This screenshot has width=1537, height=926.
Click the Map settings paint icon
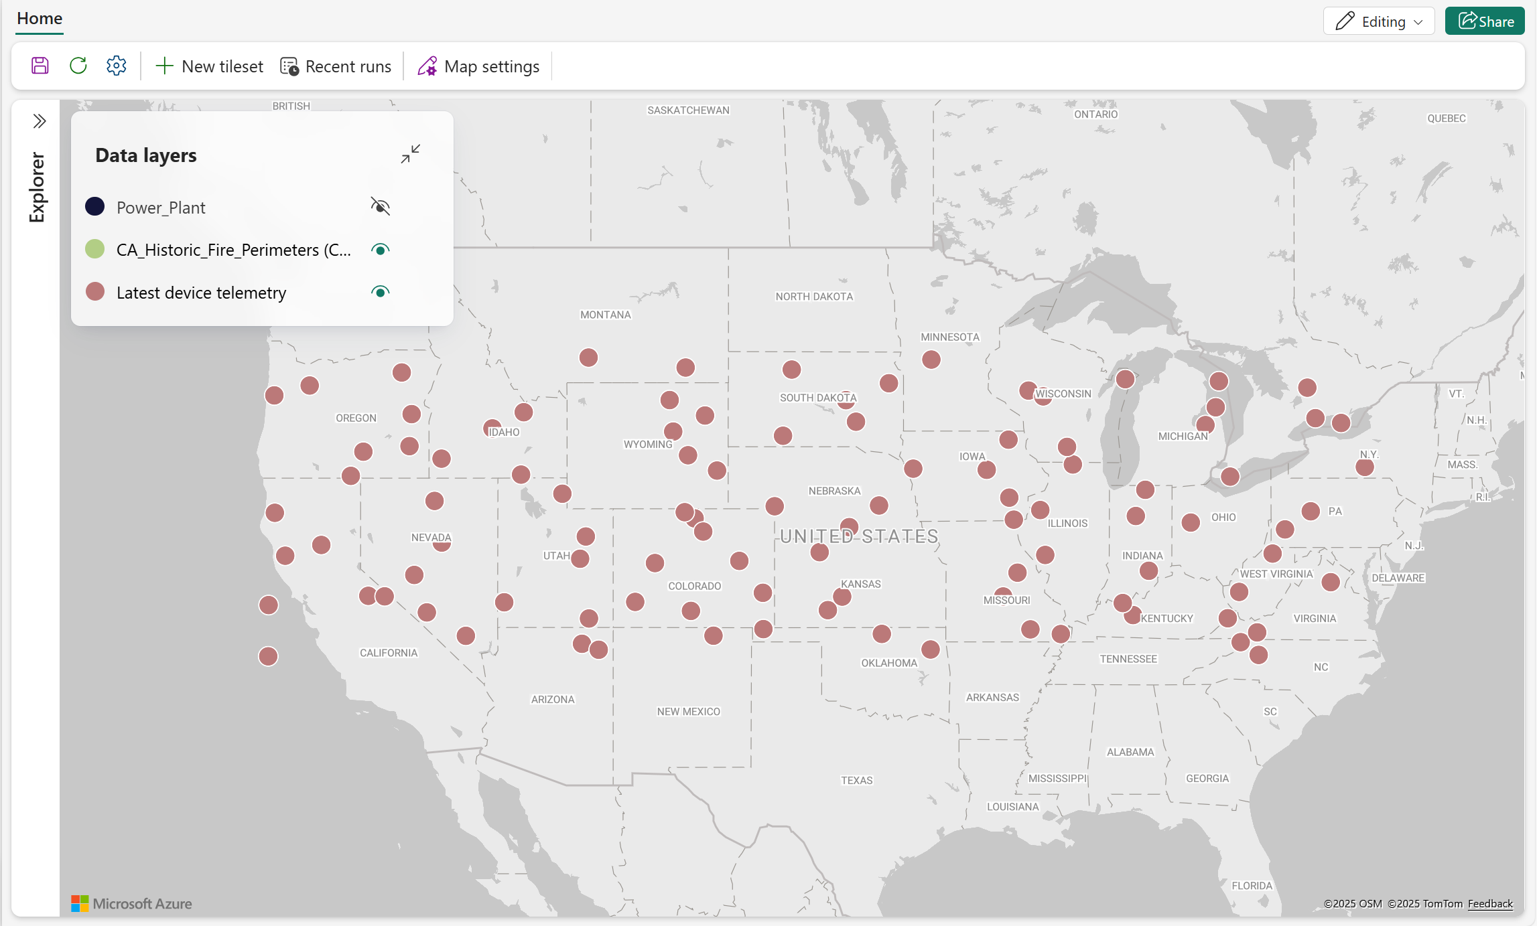(427, 66)
